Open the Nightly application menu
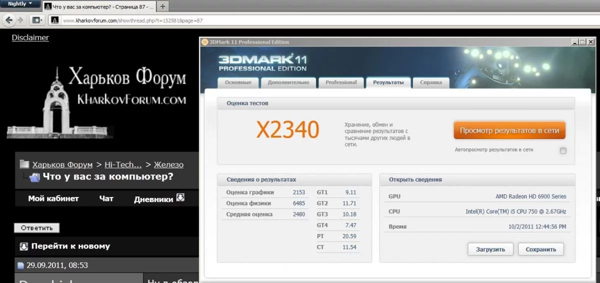 pyautogui.click(x=20, y=4)
